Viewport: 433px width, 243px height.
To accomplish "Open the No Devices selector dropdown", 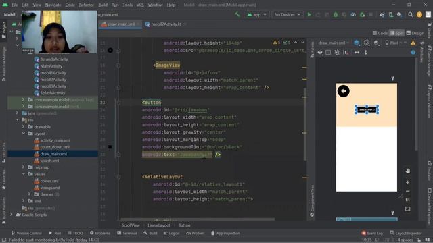I will (x=287, y=15).
